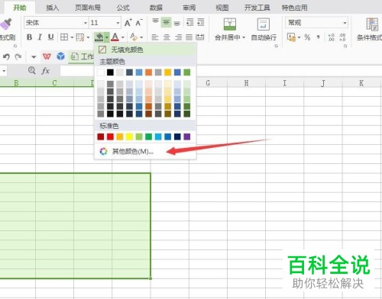This screenshot has width=382, height=299.
Task: Align text left
Action: tap(155, 37)
